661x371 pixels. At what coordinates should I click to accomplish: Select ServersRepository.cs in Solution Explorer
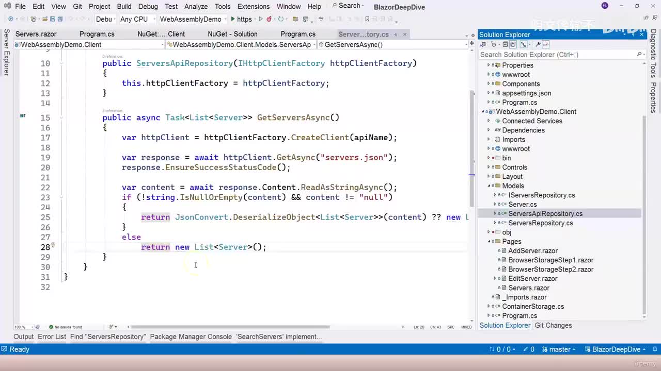pos(541,223)
